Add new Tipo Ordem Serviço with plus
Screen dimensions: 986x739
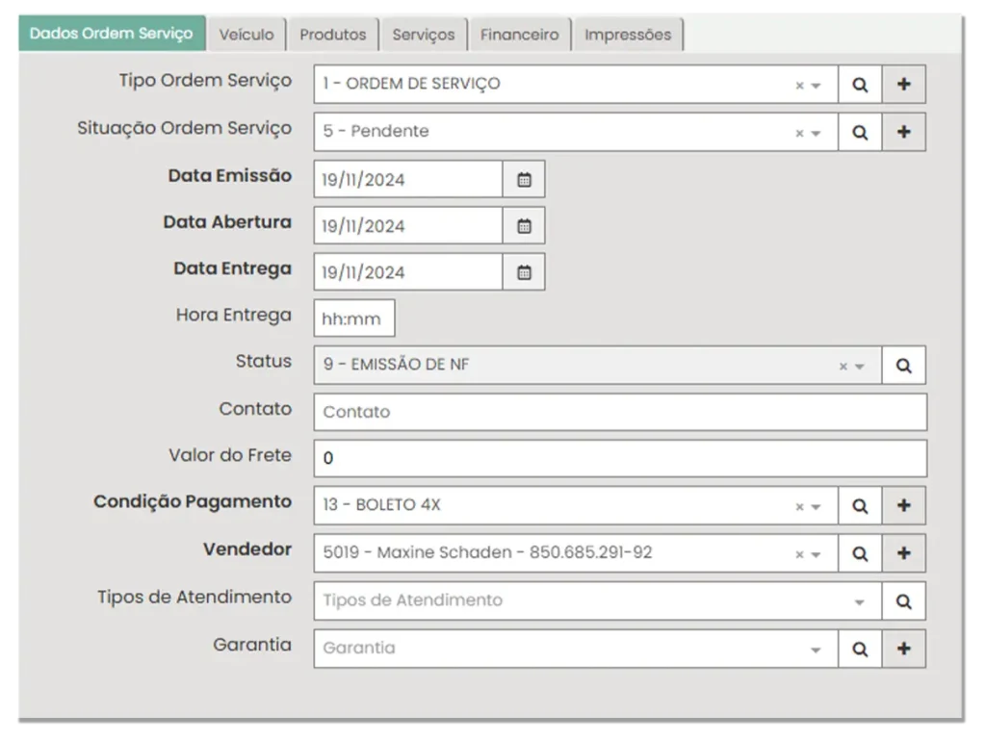point(903,85)
